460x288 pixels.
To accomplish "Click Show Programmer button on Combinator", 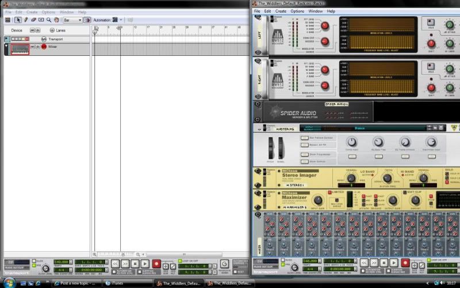I will [305, 154].
